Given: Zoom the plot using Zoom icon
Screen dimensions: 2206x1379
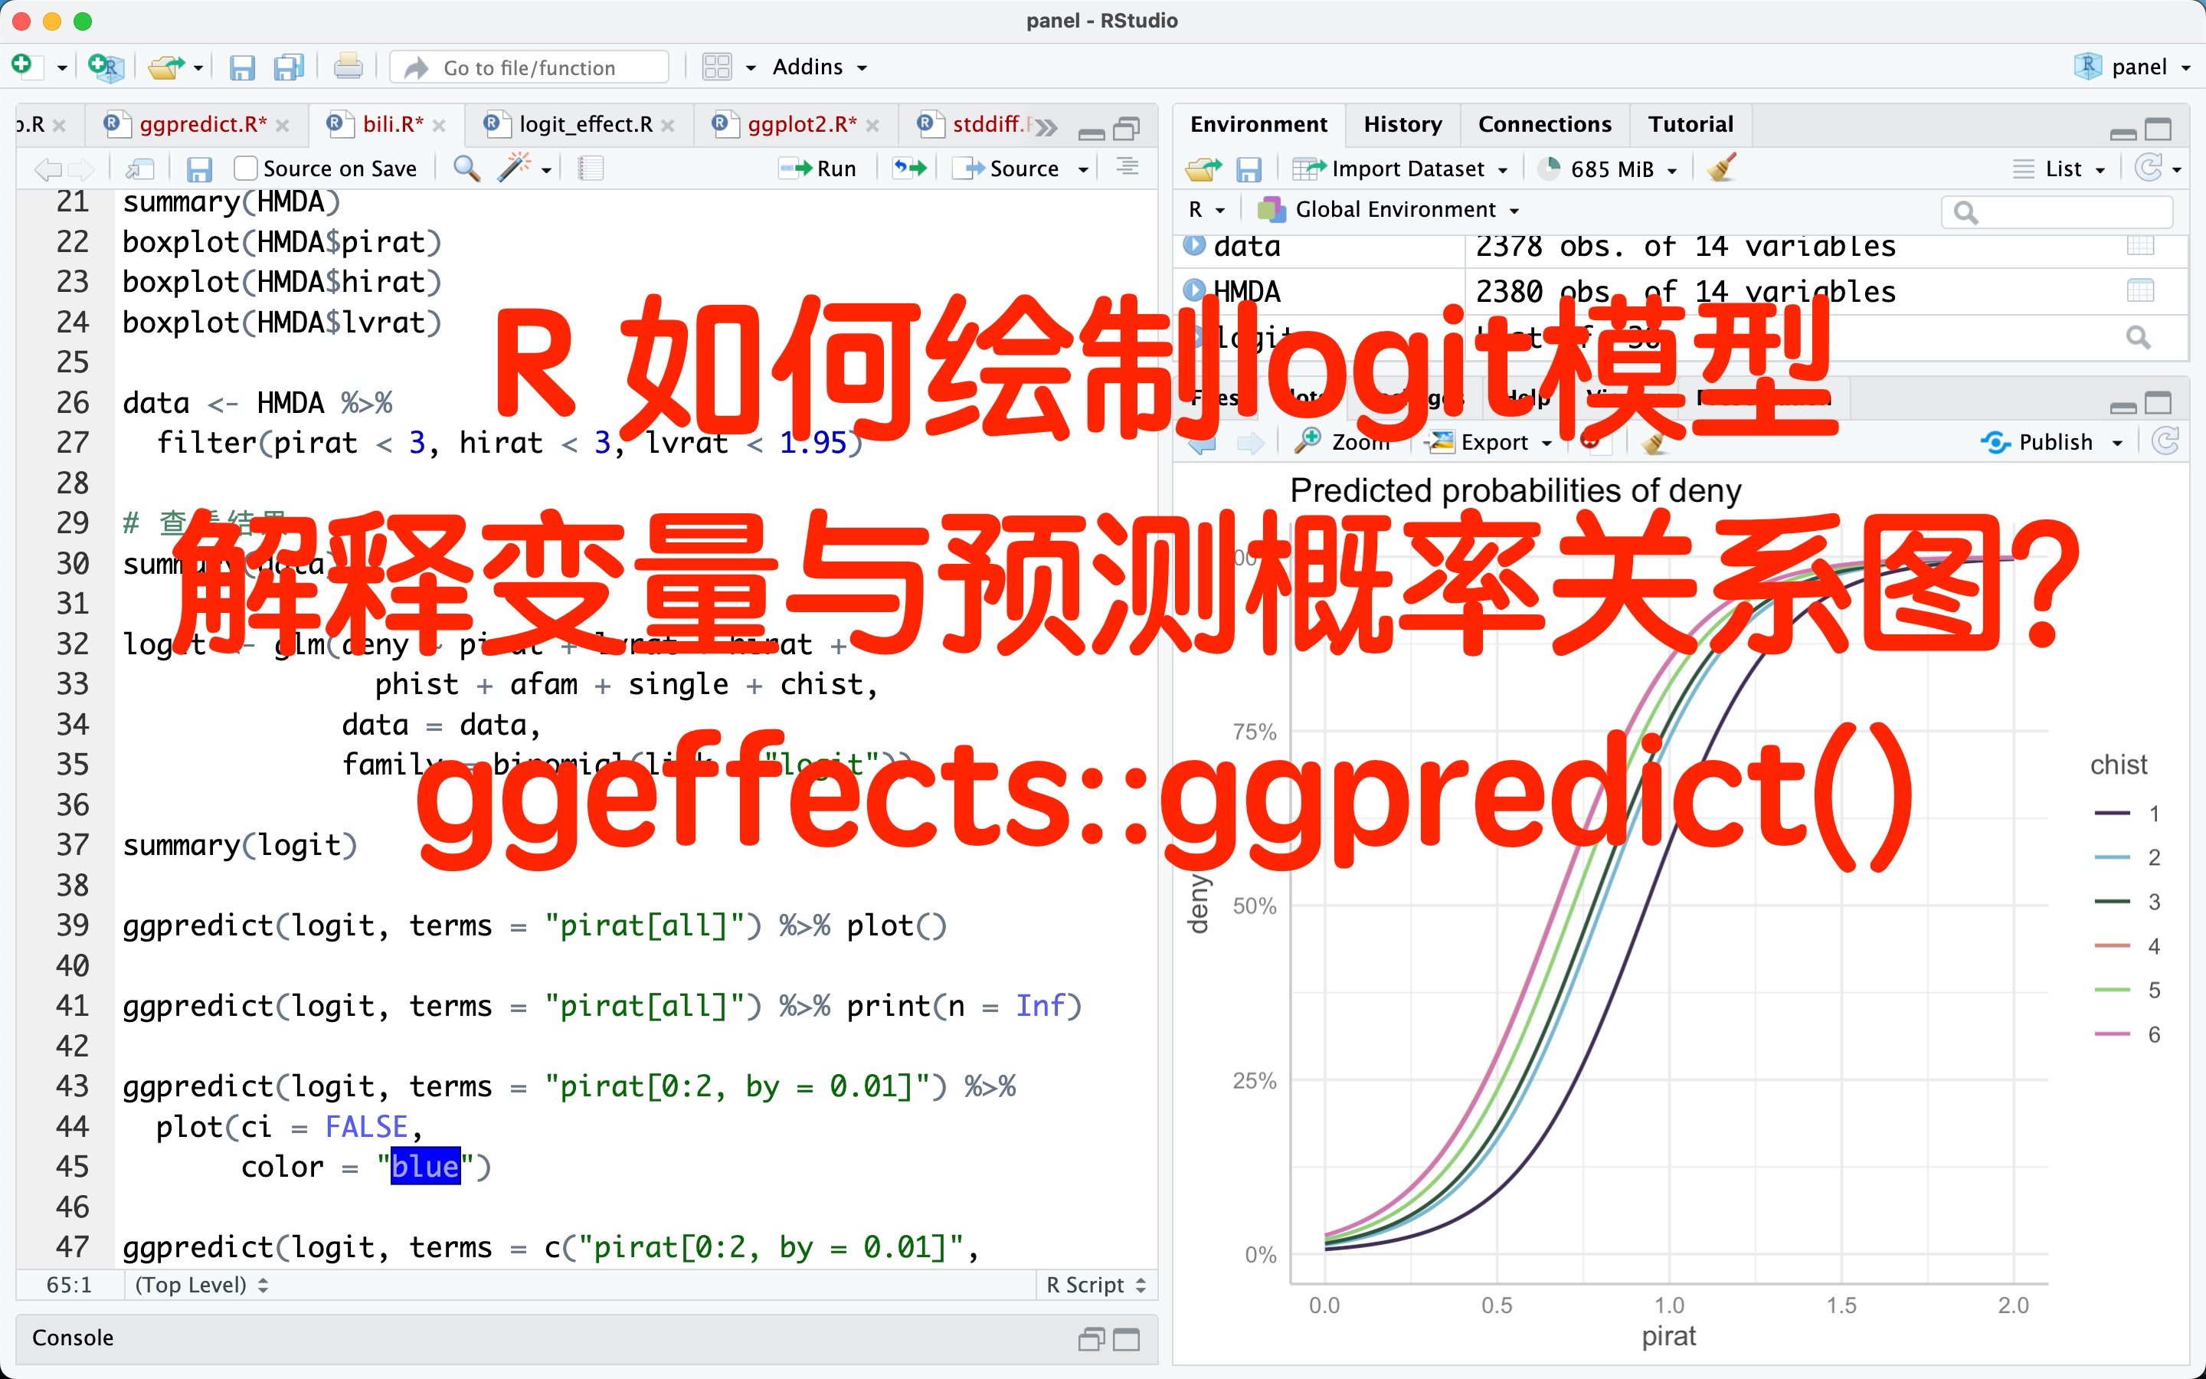Looking at the screenshot, I should pyautogui.click(x=1347, y=441).
